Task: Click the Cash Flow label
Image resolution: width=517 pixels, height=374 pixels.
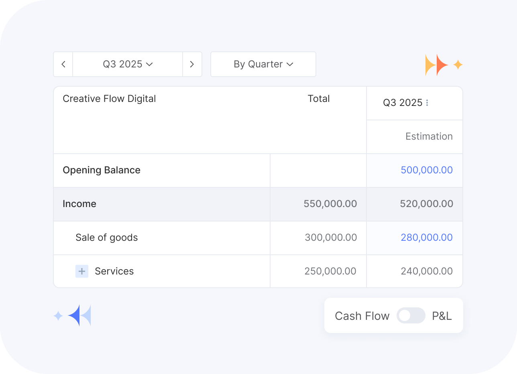Action: point(362,316)
